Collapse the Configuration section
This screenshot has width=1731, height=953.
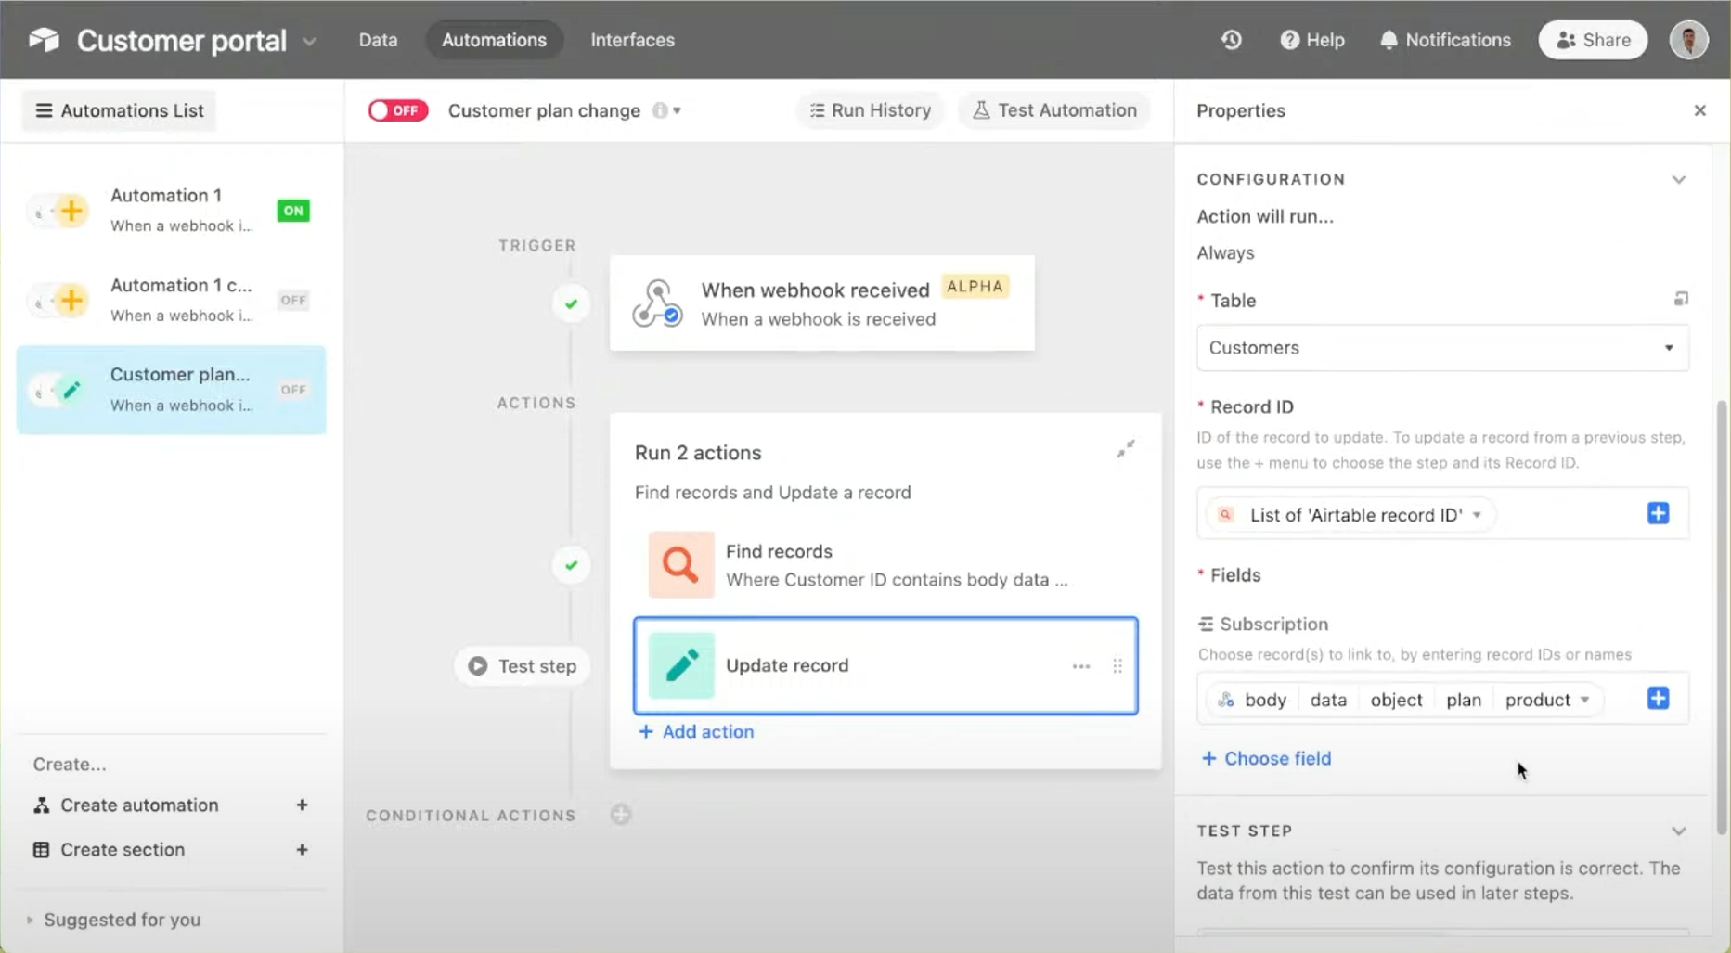pos(1678,179)
